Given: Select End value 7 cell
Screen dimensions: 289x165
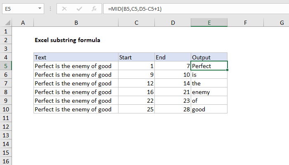Looking at the screenshot, I should click(x=173, y=66).
